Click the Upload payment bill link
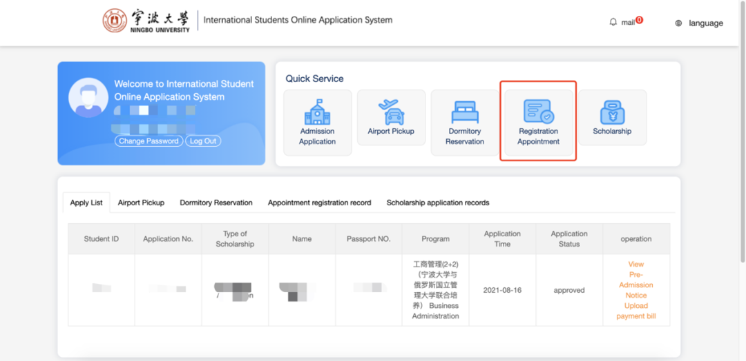Image resolution: width=746 pixels, height=361 pixels. 636,311
